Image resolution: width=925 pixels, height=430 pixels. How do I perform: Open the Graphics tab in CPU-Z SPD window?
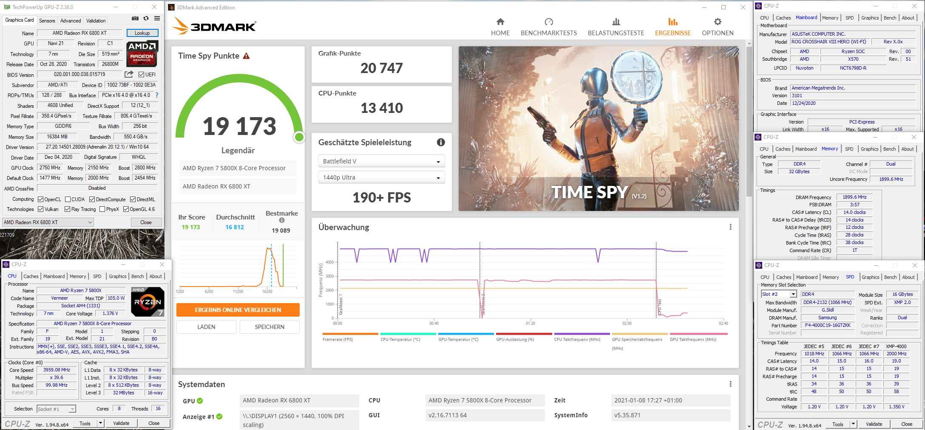(x=871, y=277)
